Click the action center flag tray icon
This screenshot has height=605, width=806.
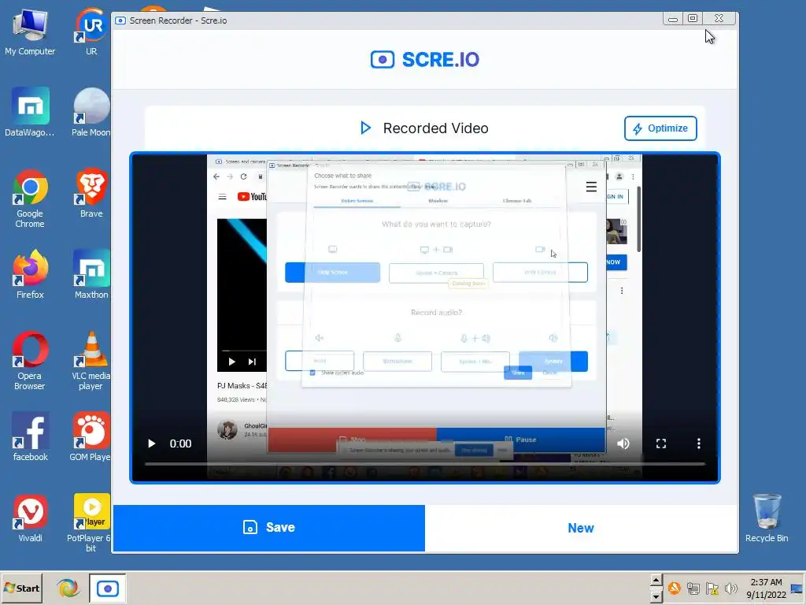[712, 588]
